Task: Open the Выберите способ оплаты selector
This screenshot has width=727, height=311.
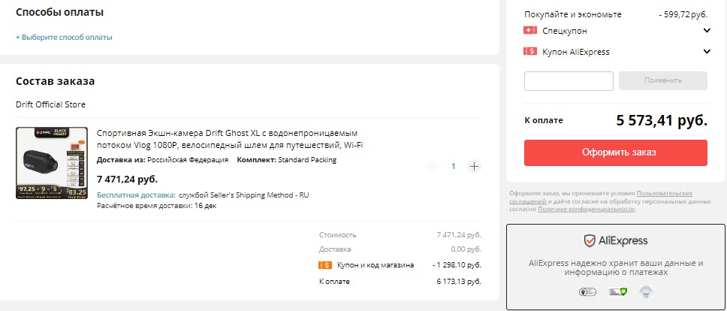Action: (x=64, y=37)
